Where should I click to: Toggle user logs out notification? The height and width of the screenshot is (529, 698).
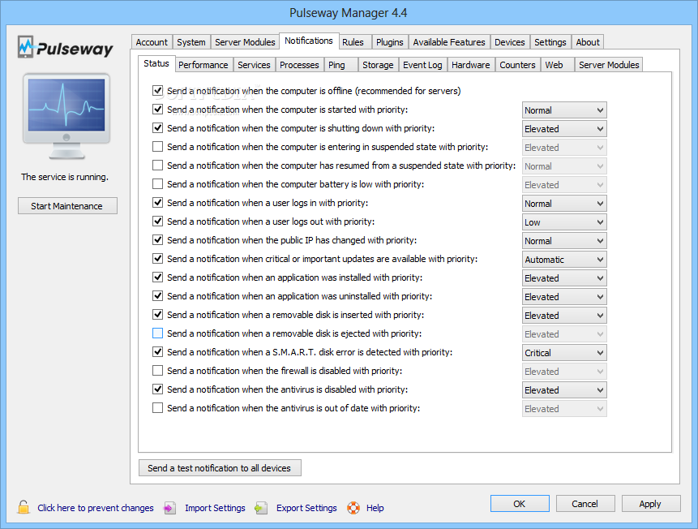[157, 221]
